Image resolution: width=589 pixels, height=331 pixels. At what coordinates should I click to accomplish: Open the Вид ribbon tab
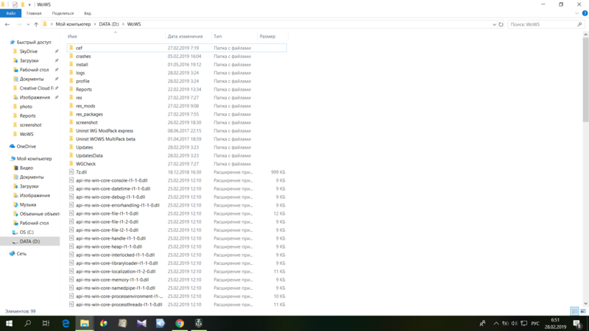[88, 13]
